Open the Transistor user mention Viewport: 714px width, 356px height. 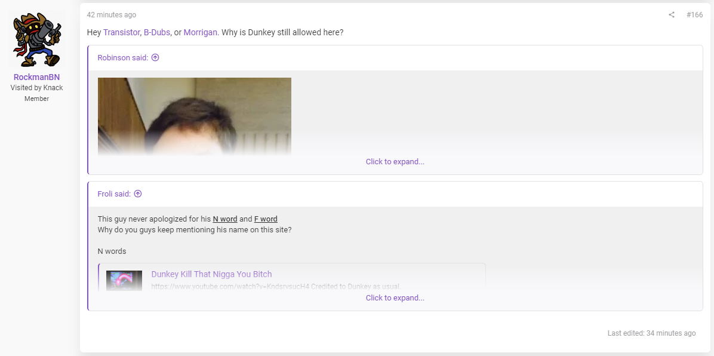tap(122, 33)
